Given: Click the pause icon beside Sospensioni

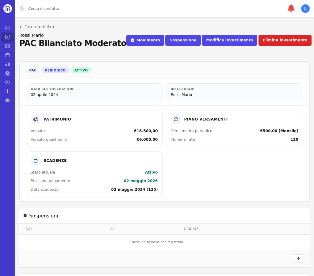Looking at the screenshot, I should click(x=25, y=216).
